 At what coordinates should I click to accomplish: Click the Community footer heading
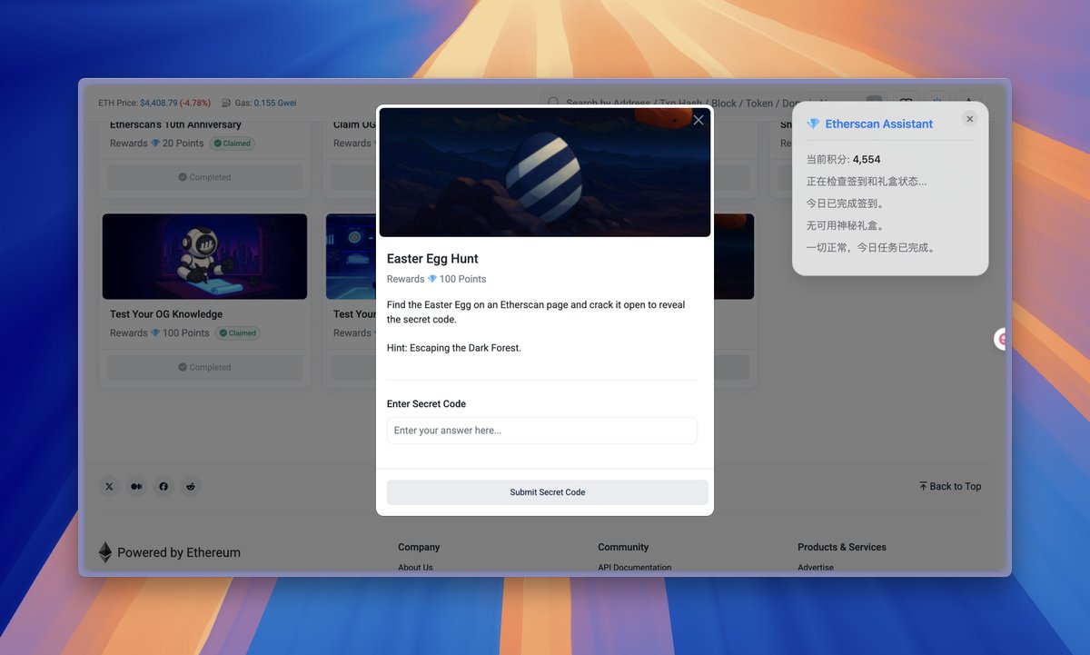point(623,547)
